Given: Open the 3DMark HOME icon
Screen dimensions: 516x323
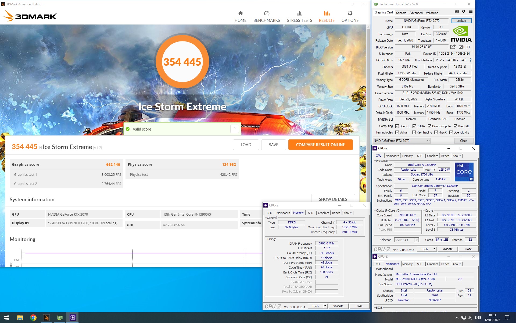Looking at the screenshot, I should coord(241,13).
